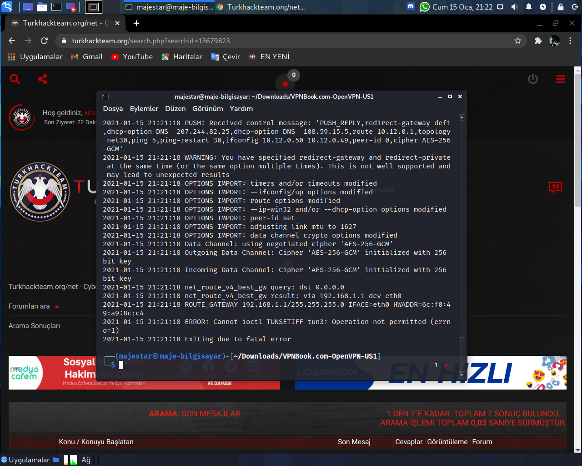The width and height of the screenshot is (582, 466).
Task: Click the red quote speech bubble icon
Action: coord(556,187)
